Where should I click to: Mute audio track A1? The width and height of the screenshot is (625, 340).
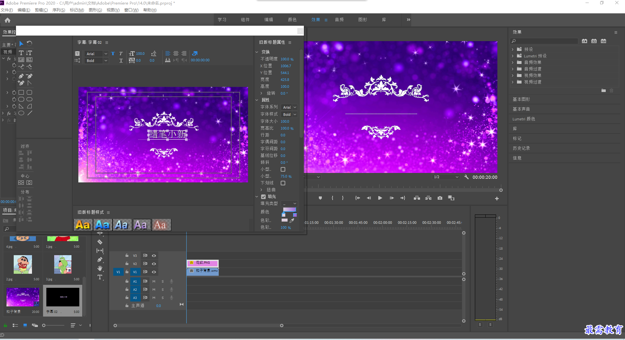(x=154, y=281)
